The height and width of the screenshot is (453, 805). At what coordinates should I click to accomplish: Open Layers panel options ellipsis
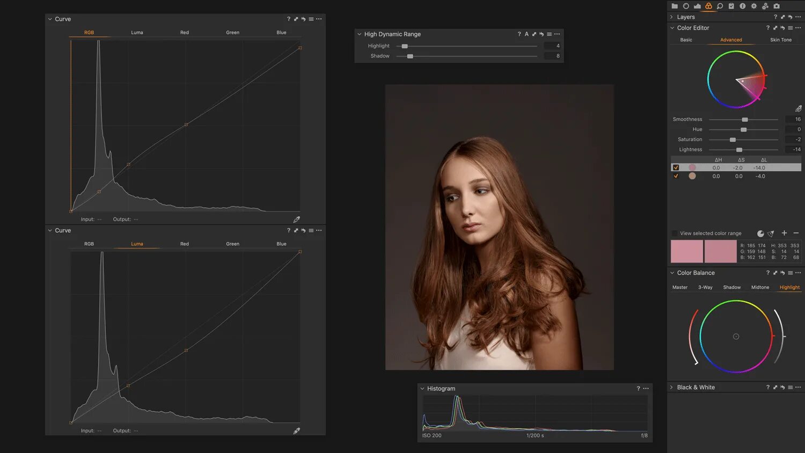[798, 17]
